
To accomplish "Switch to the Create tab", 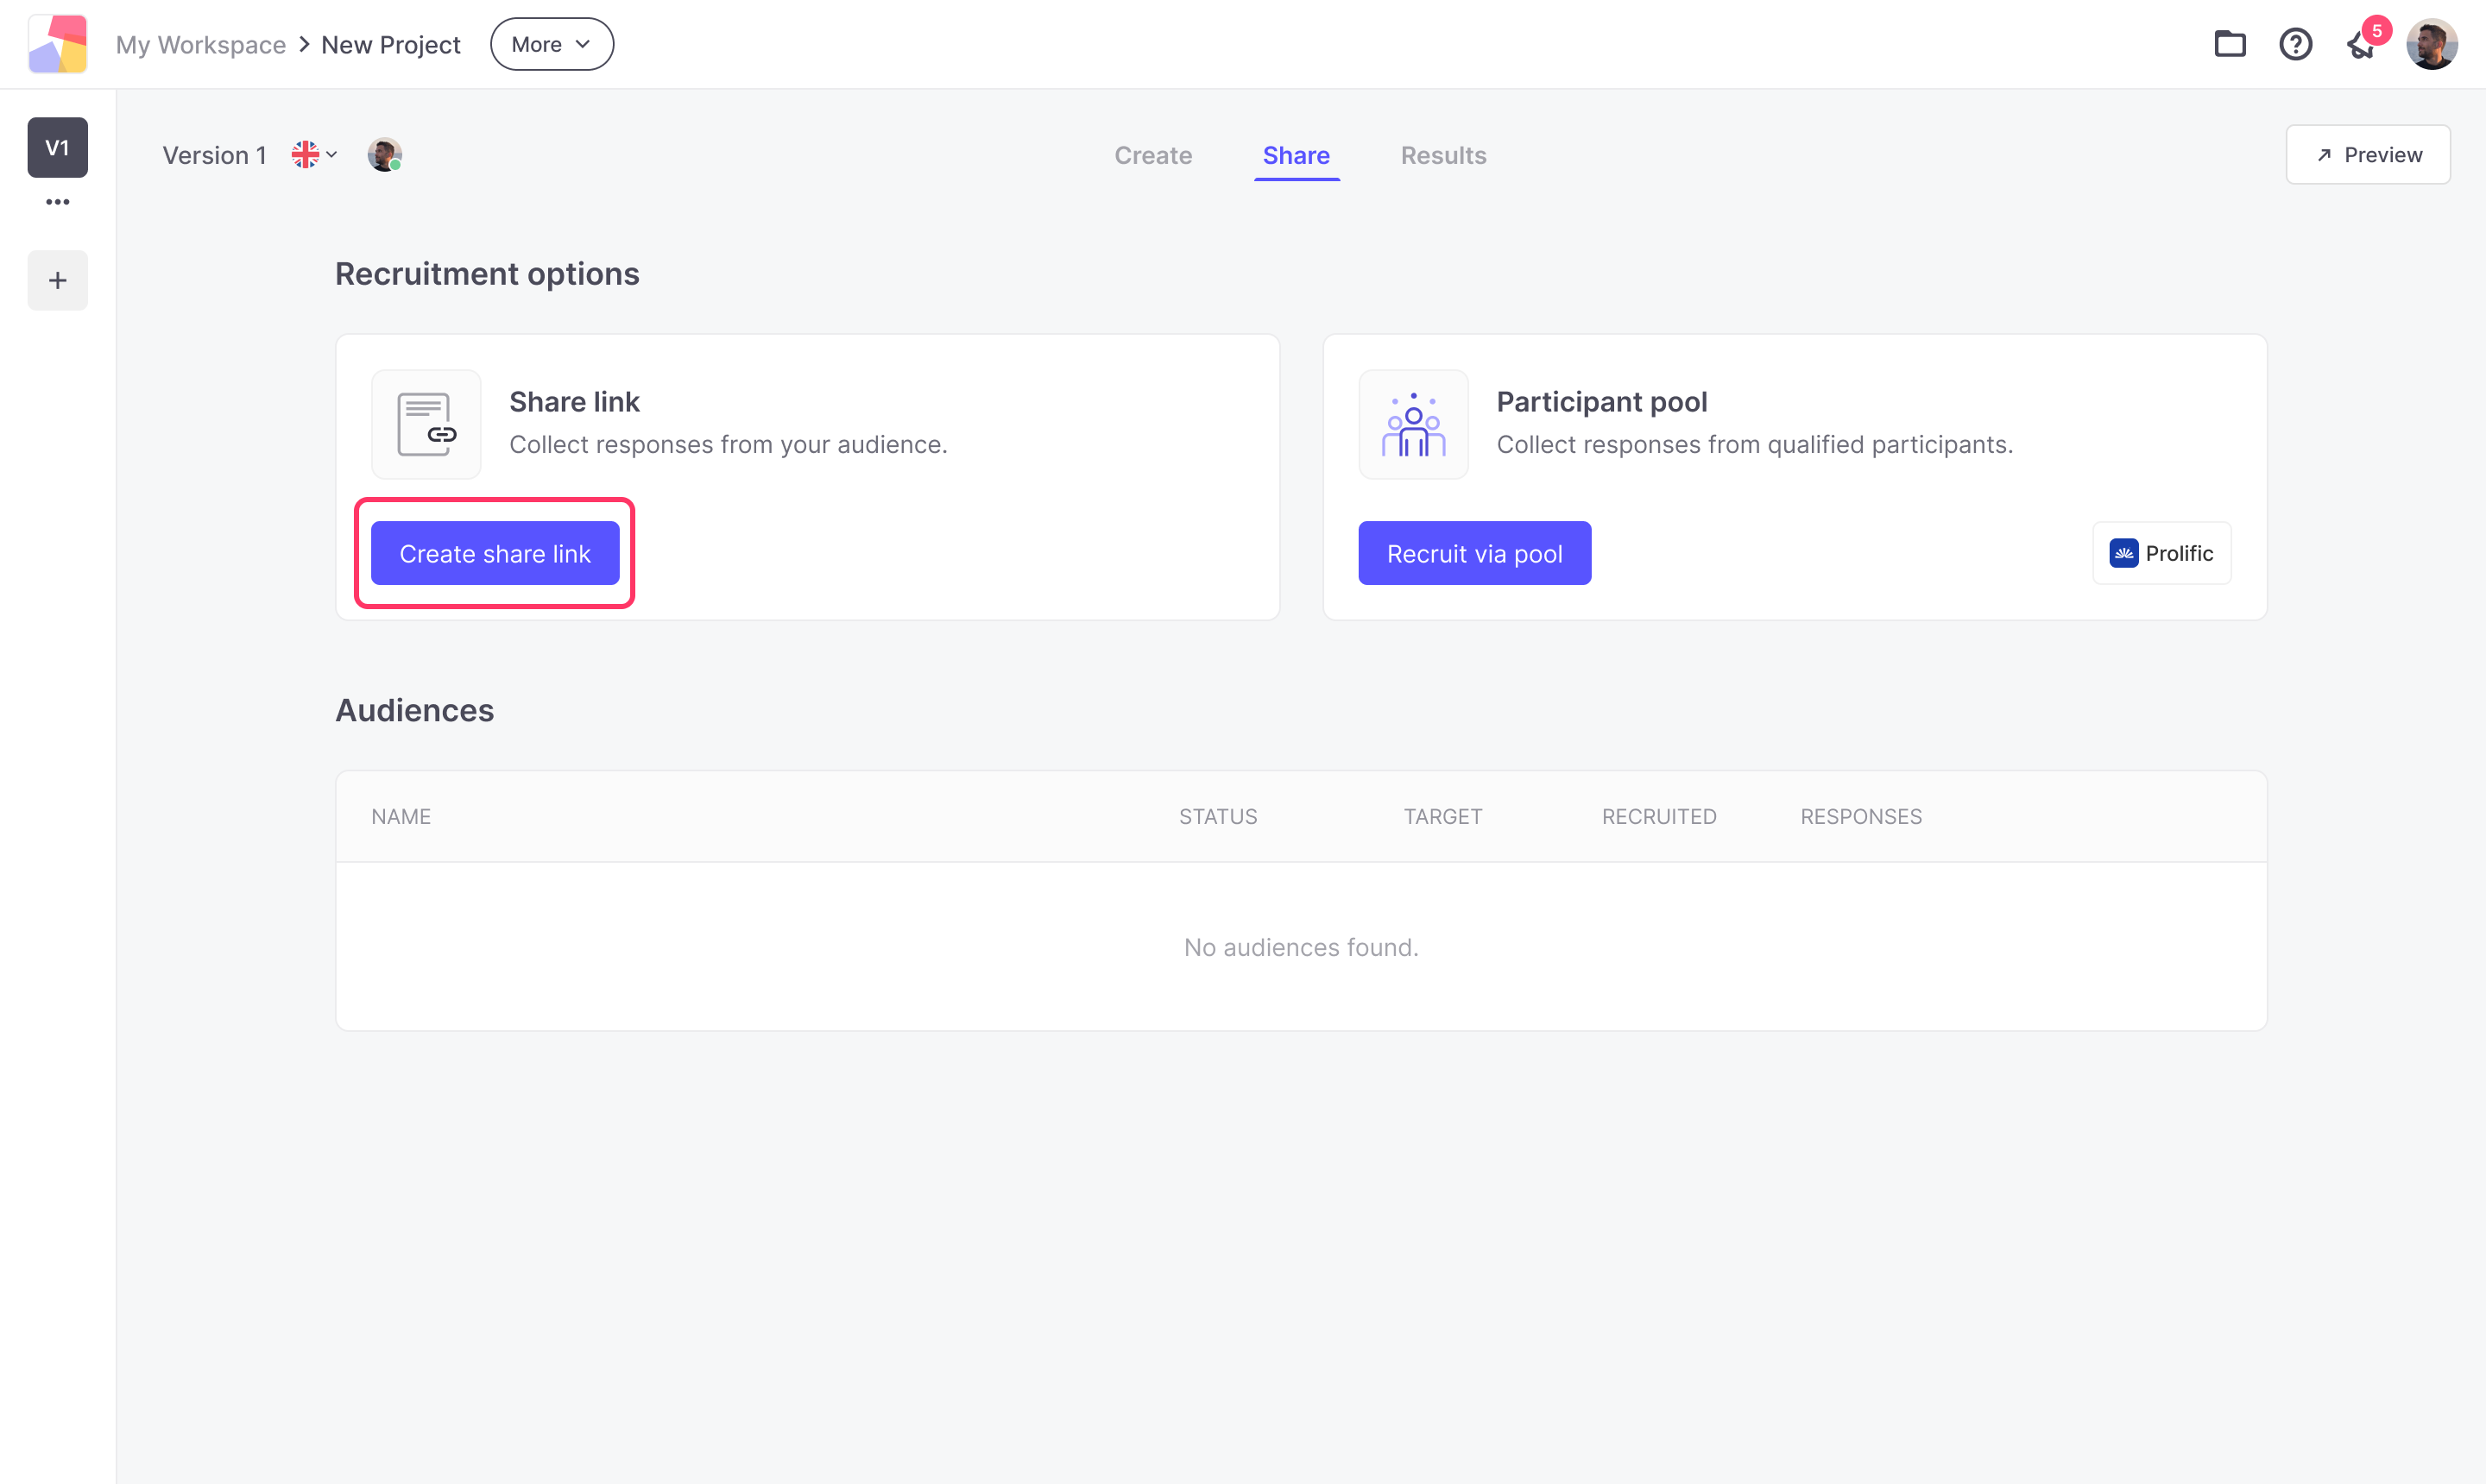I will click(1152, 155).
